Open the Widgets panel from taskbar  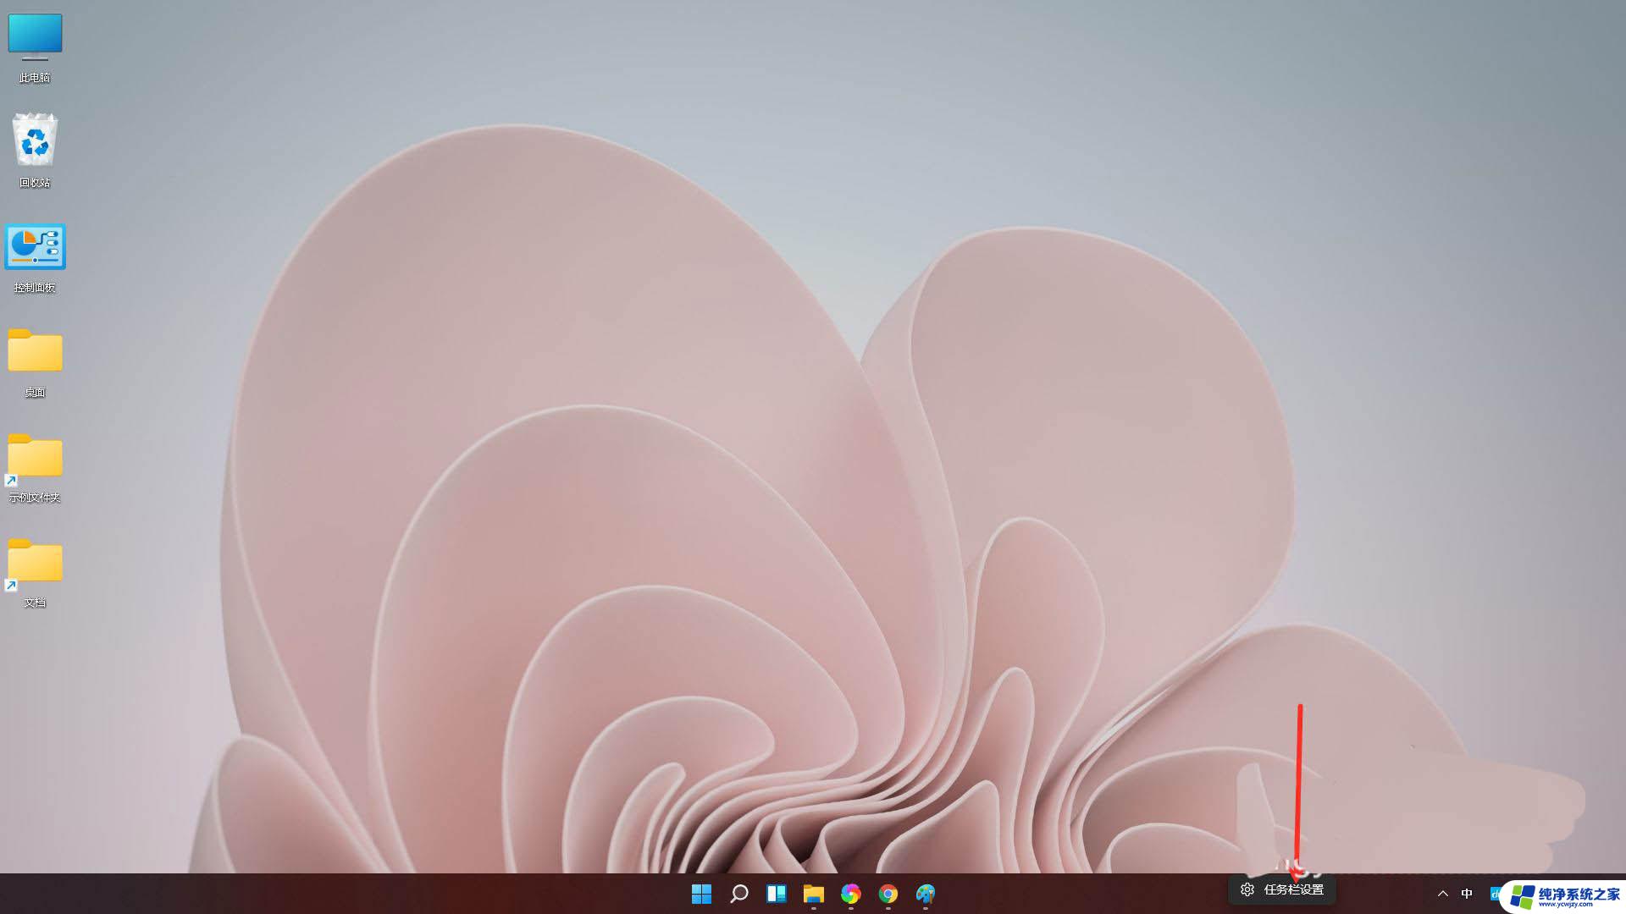click(776, 894)
